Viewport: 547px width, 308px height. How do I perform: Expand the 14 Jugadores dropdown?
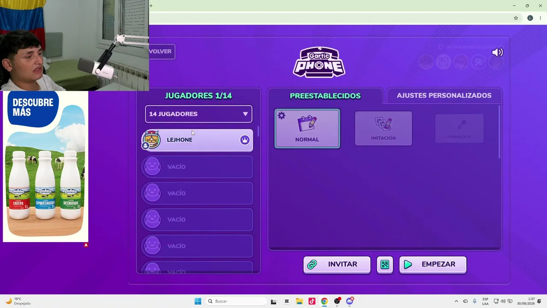click(x=199, y=114)
